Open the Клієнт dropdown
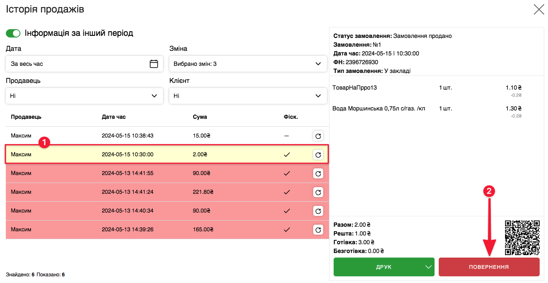The width and height of the screenshot is (548, 283). (248, 96)
